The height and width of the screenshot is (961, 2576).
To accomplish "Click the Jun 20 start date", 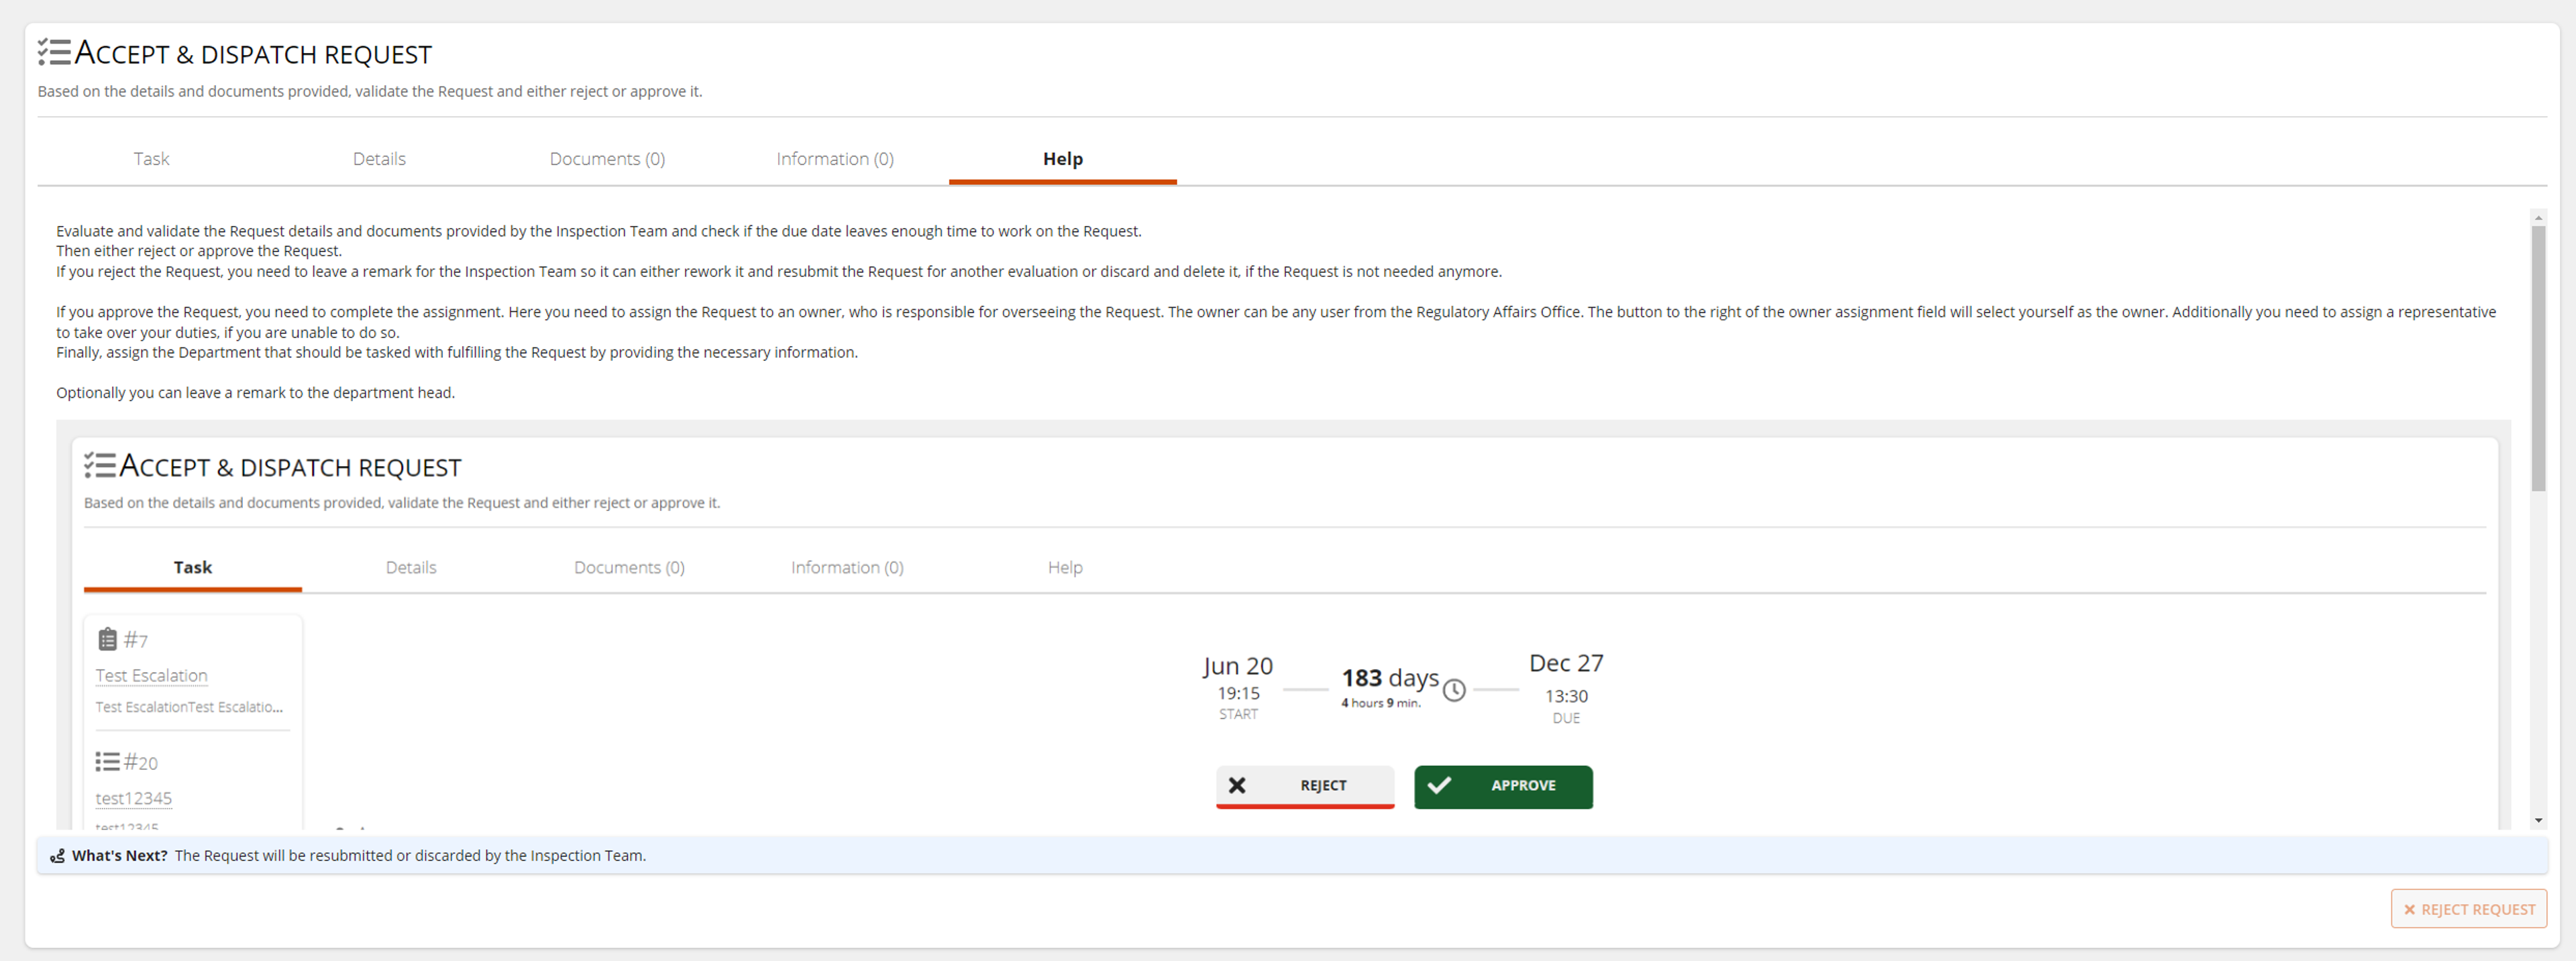I will (x=1238, y=666).
